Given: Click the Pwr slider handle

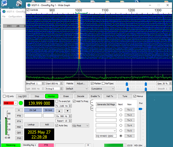Looking at the screenshot, I should point(140,109).
